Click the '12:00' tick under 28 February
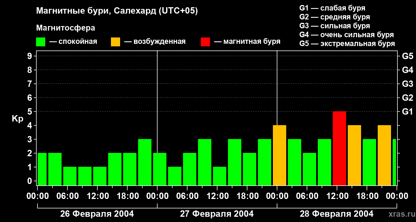 pyautogui.click(x=337, y=196)
